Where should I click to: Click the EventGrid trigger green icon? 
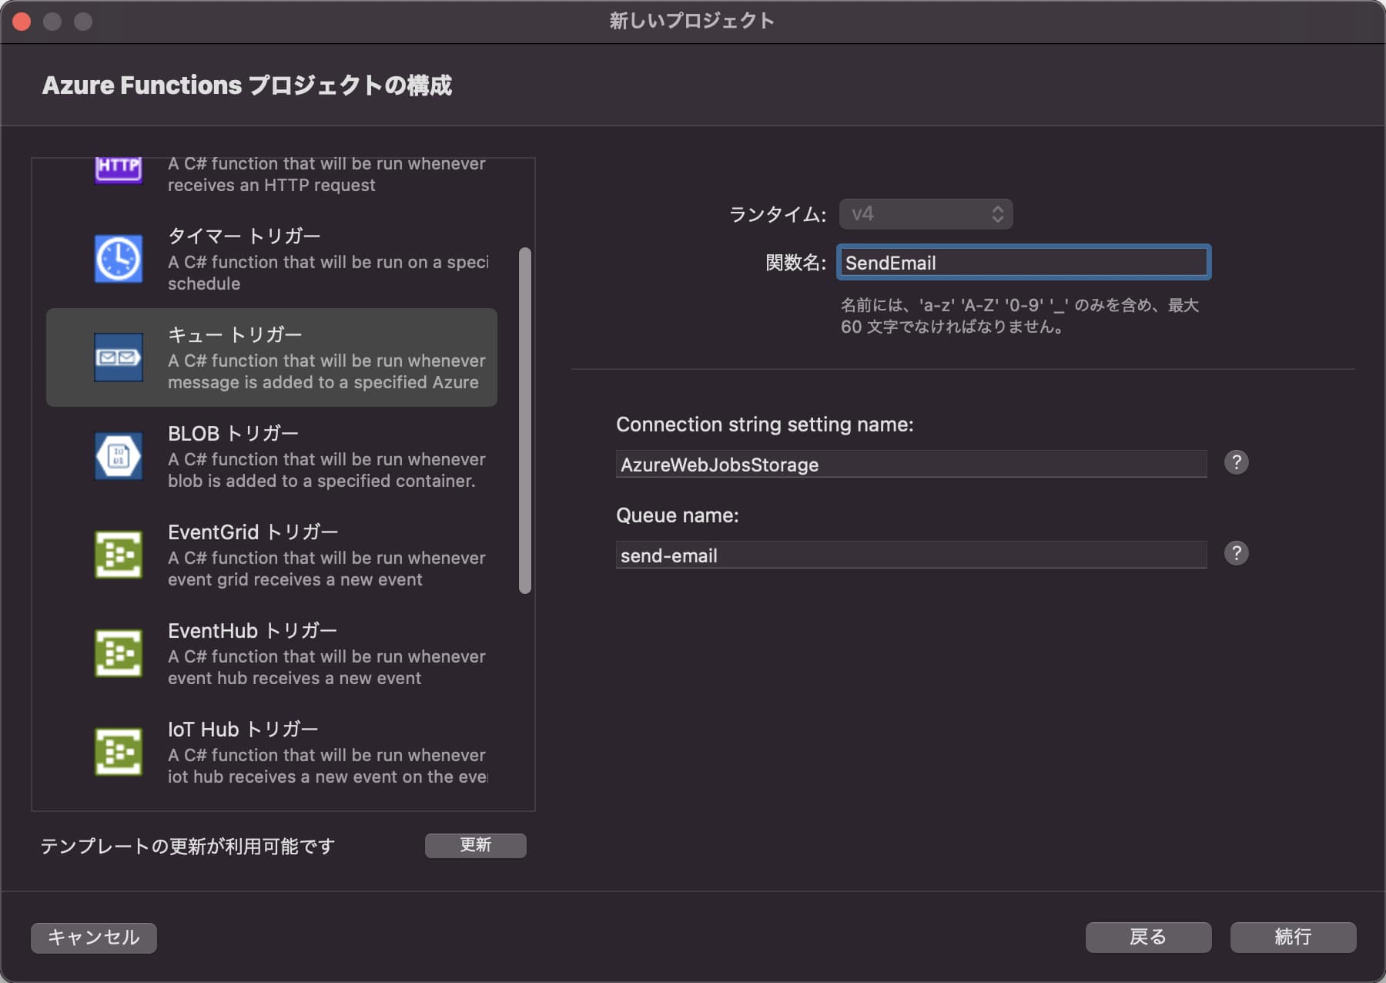click(119, 555)
